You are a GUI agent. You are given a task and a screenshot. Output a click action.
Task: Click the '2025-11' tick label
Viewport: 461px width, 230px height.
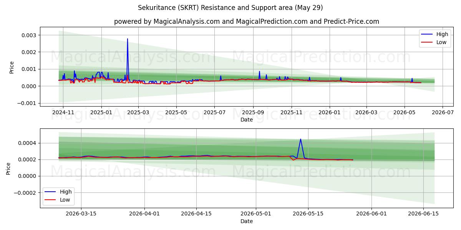(292, 113)
